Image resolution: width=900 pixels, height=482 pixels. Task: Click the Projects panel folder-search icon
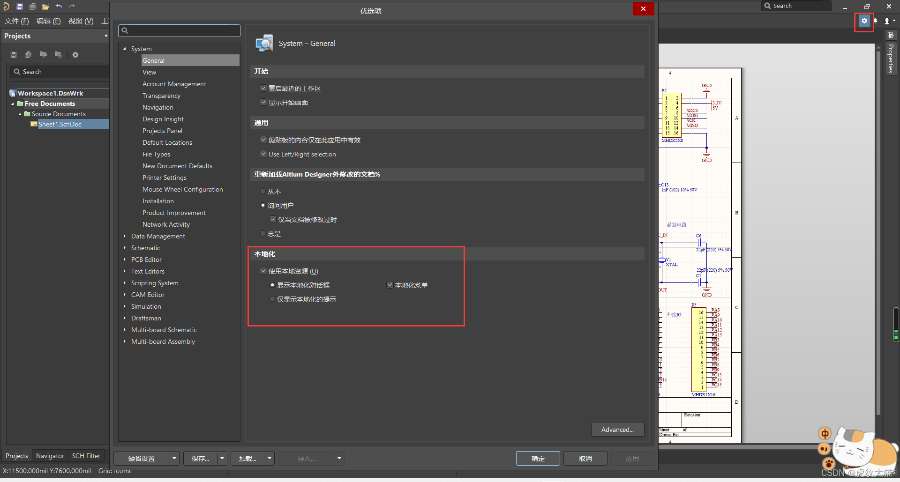point(43,55)
